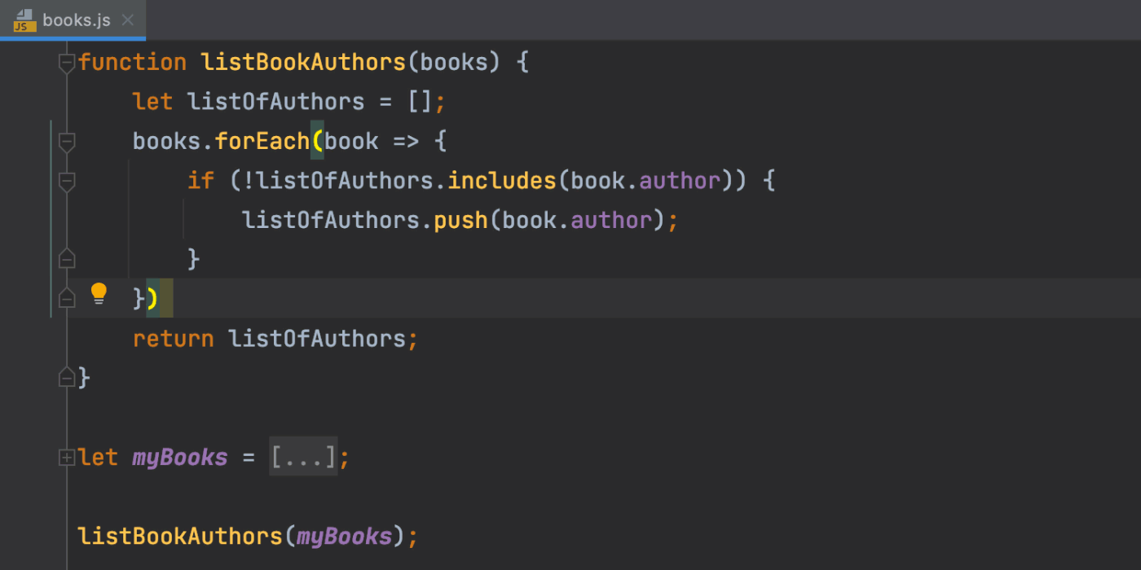The height and width of the screenshot is (570, 1141).
Task: Click the highlighted closing parenthesis after brace
Action: click(x=152, y=299)
